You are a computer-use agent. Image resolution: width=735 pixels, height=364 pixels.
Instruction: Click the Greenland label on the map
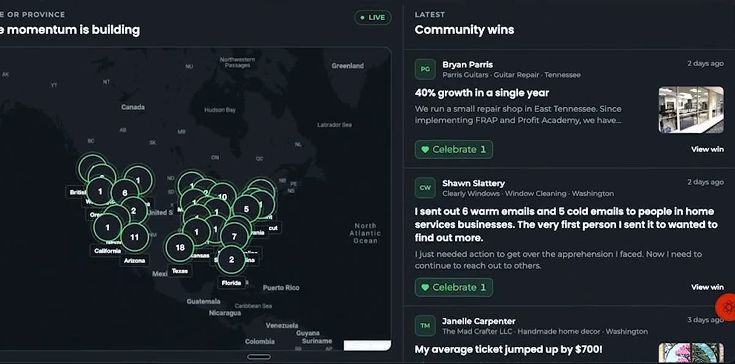click(347, 66)
